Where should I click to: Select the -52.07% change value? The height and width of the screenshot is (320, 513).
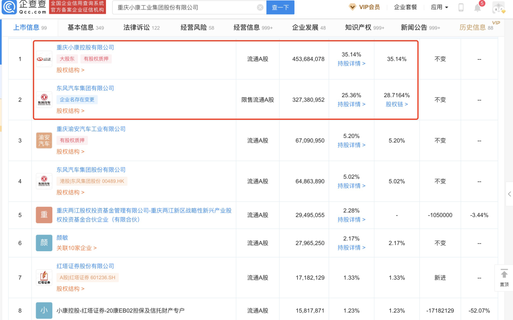479,311
